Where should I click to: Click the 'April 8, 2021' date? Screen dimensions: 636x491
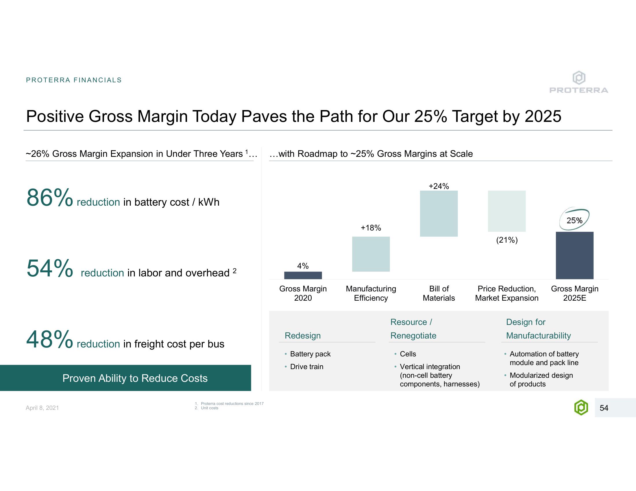[x=42, y=408]
